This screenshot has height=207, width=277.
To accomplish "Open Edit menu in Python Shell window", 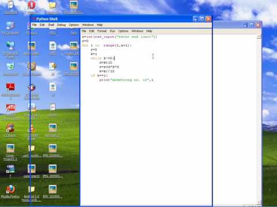I will [x=42, y=25].
